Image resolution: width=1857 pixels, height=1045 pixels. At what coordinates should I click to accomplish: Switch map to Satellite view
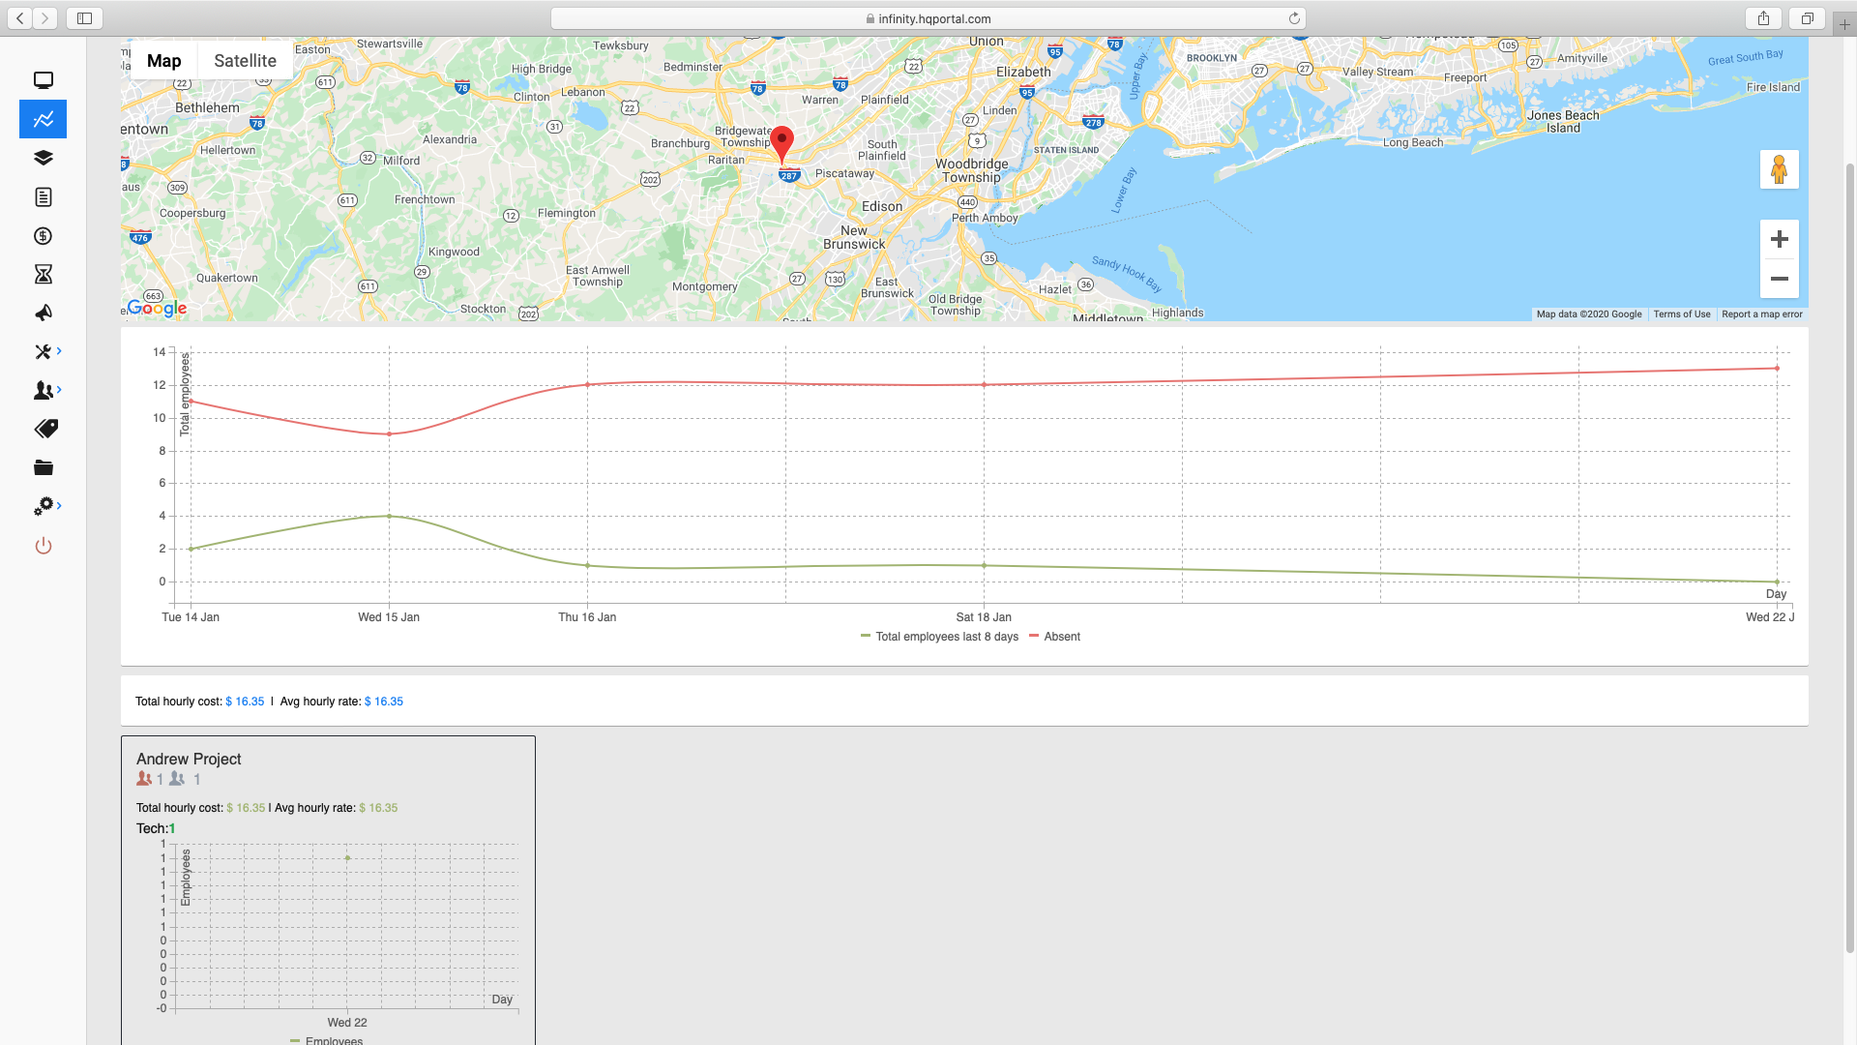[245, 61]
